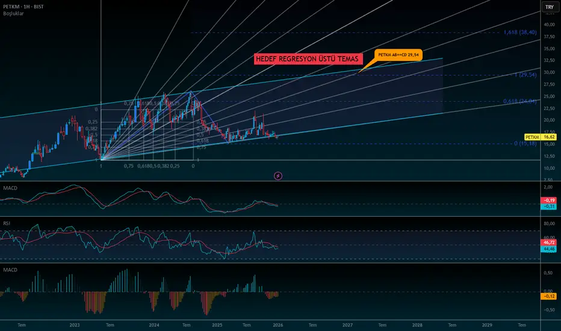
Task: Click the yellow PETKM 16,62 price tag
Action: [x=541, y=137]
